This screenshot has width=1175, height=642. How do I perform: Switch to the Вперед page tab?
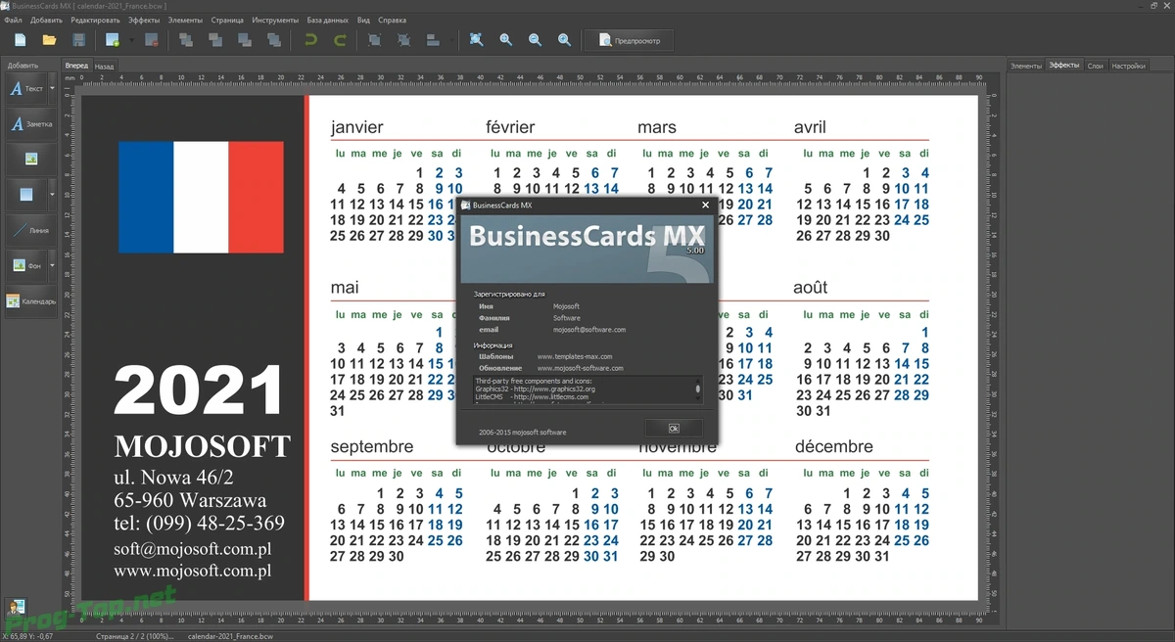tap(76, 66)
